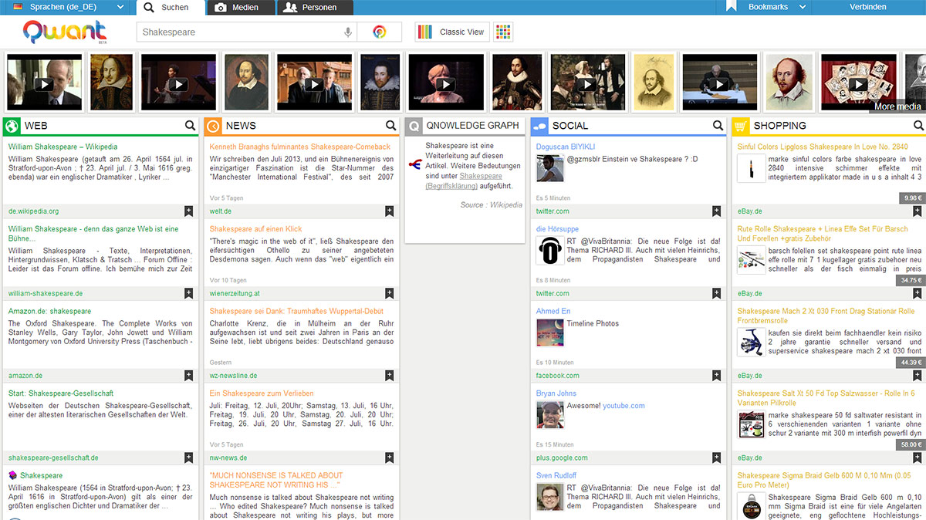Bookmark the Shakespeare Salt Xt 50 eBay item
The width and height of the screenshot is (926, 520).
918,458
